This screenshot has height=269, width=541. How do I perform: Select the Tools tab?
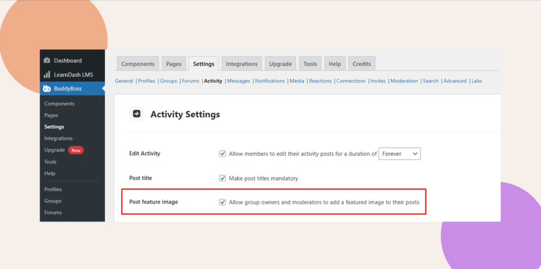[x=310, y=64]
